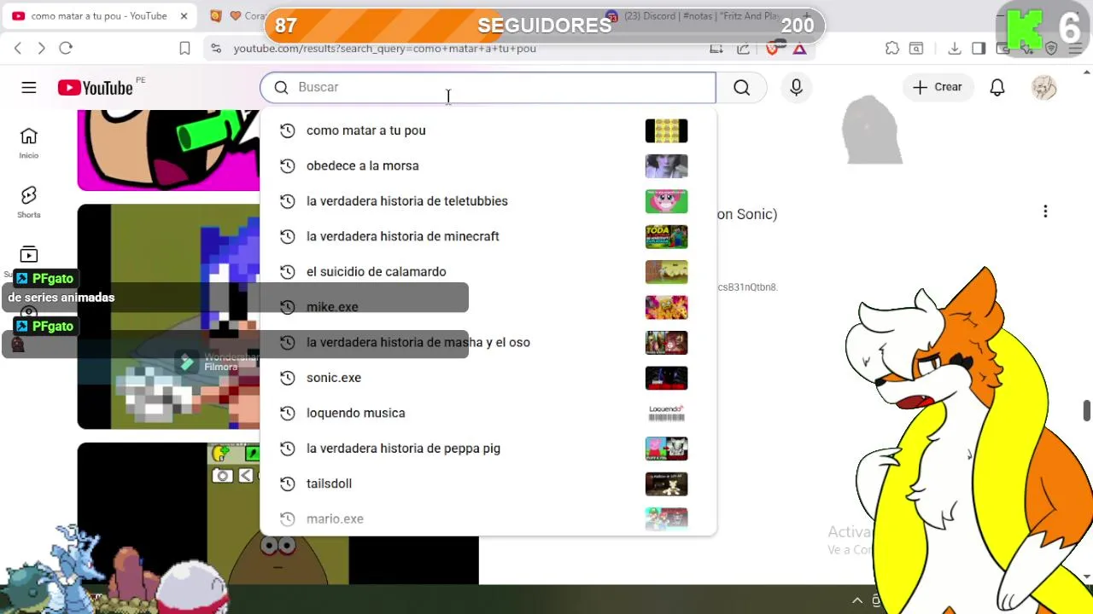Open browser downloads icon
This screenshot has height=614, width=1093.
[955, 48]
